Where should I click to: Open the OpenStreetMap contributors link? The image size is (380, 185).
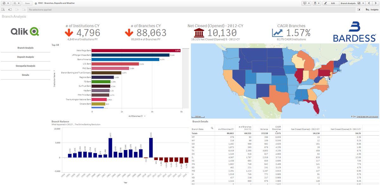[x=367, y=117]
